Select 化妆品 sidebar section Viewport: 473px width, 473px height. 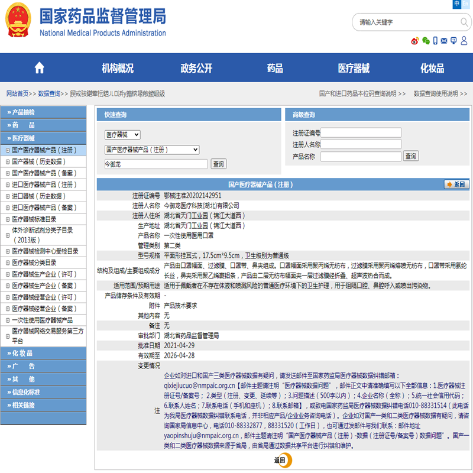(x=43, y=353)
